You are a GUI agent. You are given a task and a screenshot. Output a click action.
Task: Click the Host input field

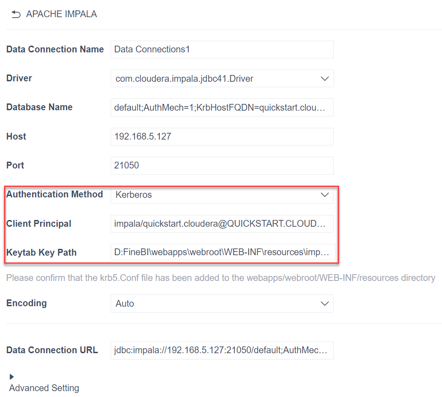tap(222, 136)
